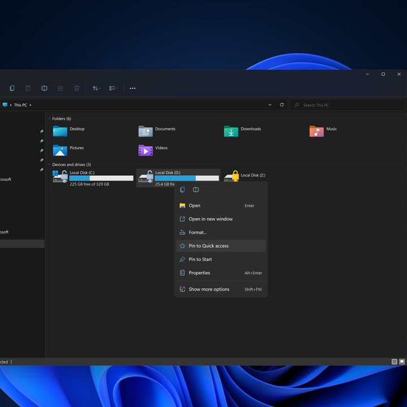Switch to details view in status bar
407x407 pixels.
pos(395,362)
